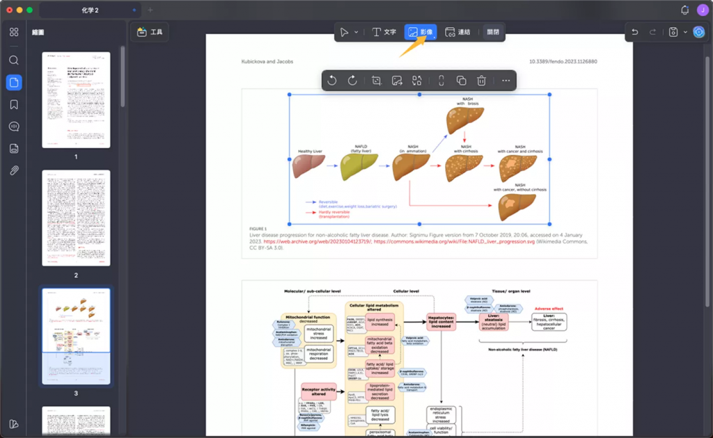Open the web.archive.org link in caption
The height and width of the screenshot is (438, 713).
(x=318, y=241)
